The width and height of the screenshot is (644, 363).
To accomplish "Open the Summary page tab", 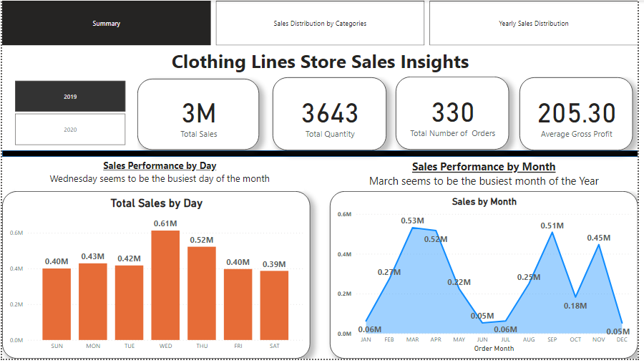I will coord(106,24).
